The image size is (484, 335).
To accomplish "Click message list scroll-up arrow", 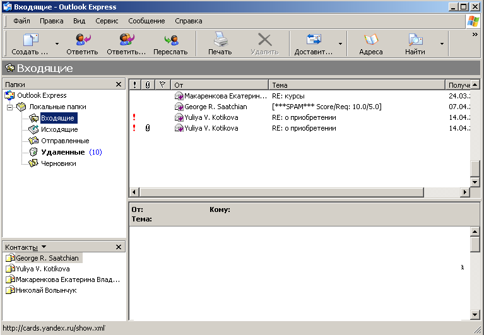I will (475, 85).
